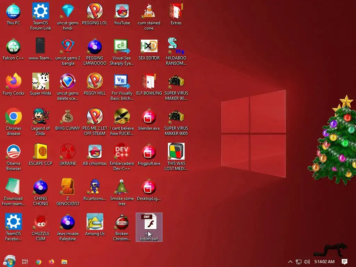Open THIS WAS LOST MEDI... icon
356x267 pixels.
(176, 157)
